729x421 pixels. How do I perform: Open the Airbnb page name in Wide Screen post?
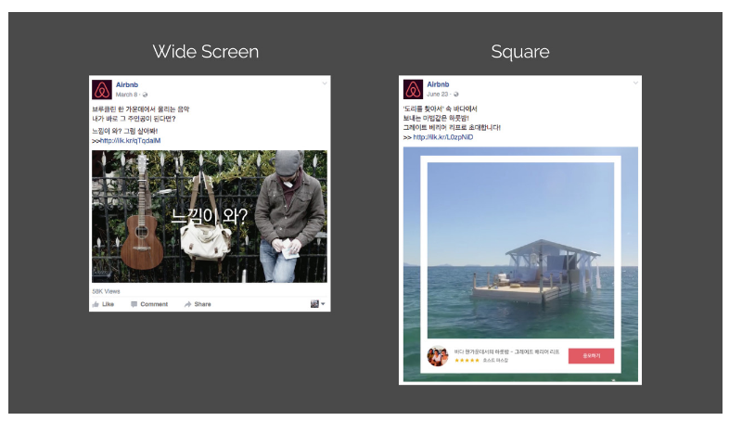(127, 84)
